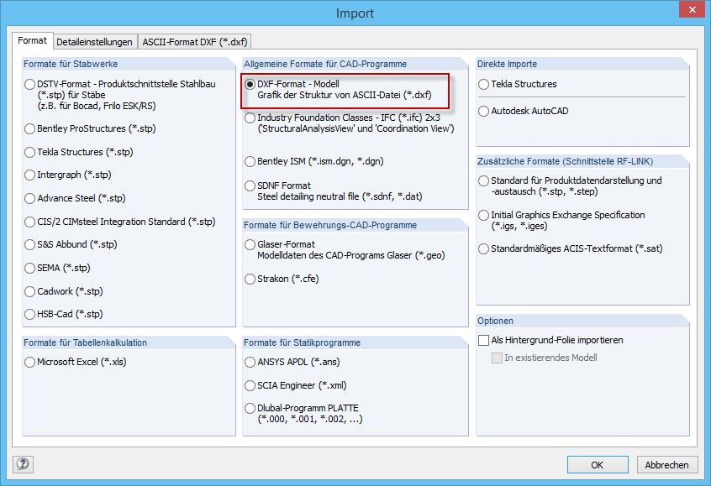Viewport: 711px width, 486px height.
Task: Select Glaser-Format (*.geo) radio button
Action: click(250, 245)
